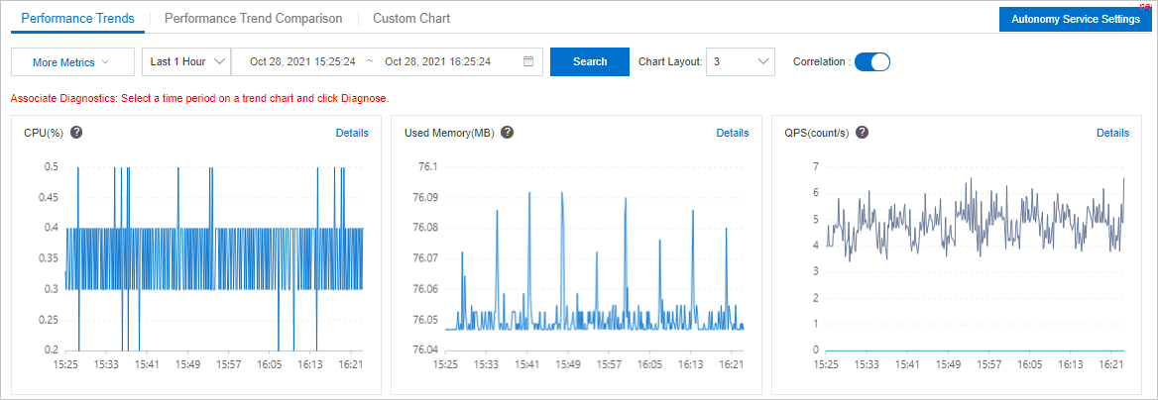View Details of the QPS chart

(x=1113, y=133)
